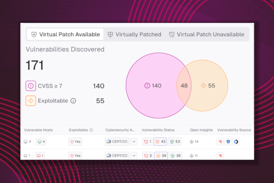Expand the +1 advisories in first row
274x183 pixels.
point(134,142)
